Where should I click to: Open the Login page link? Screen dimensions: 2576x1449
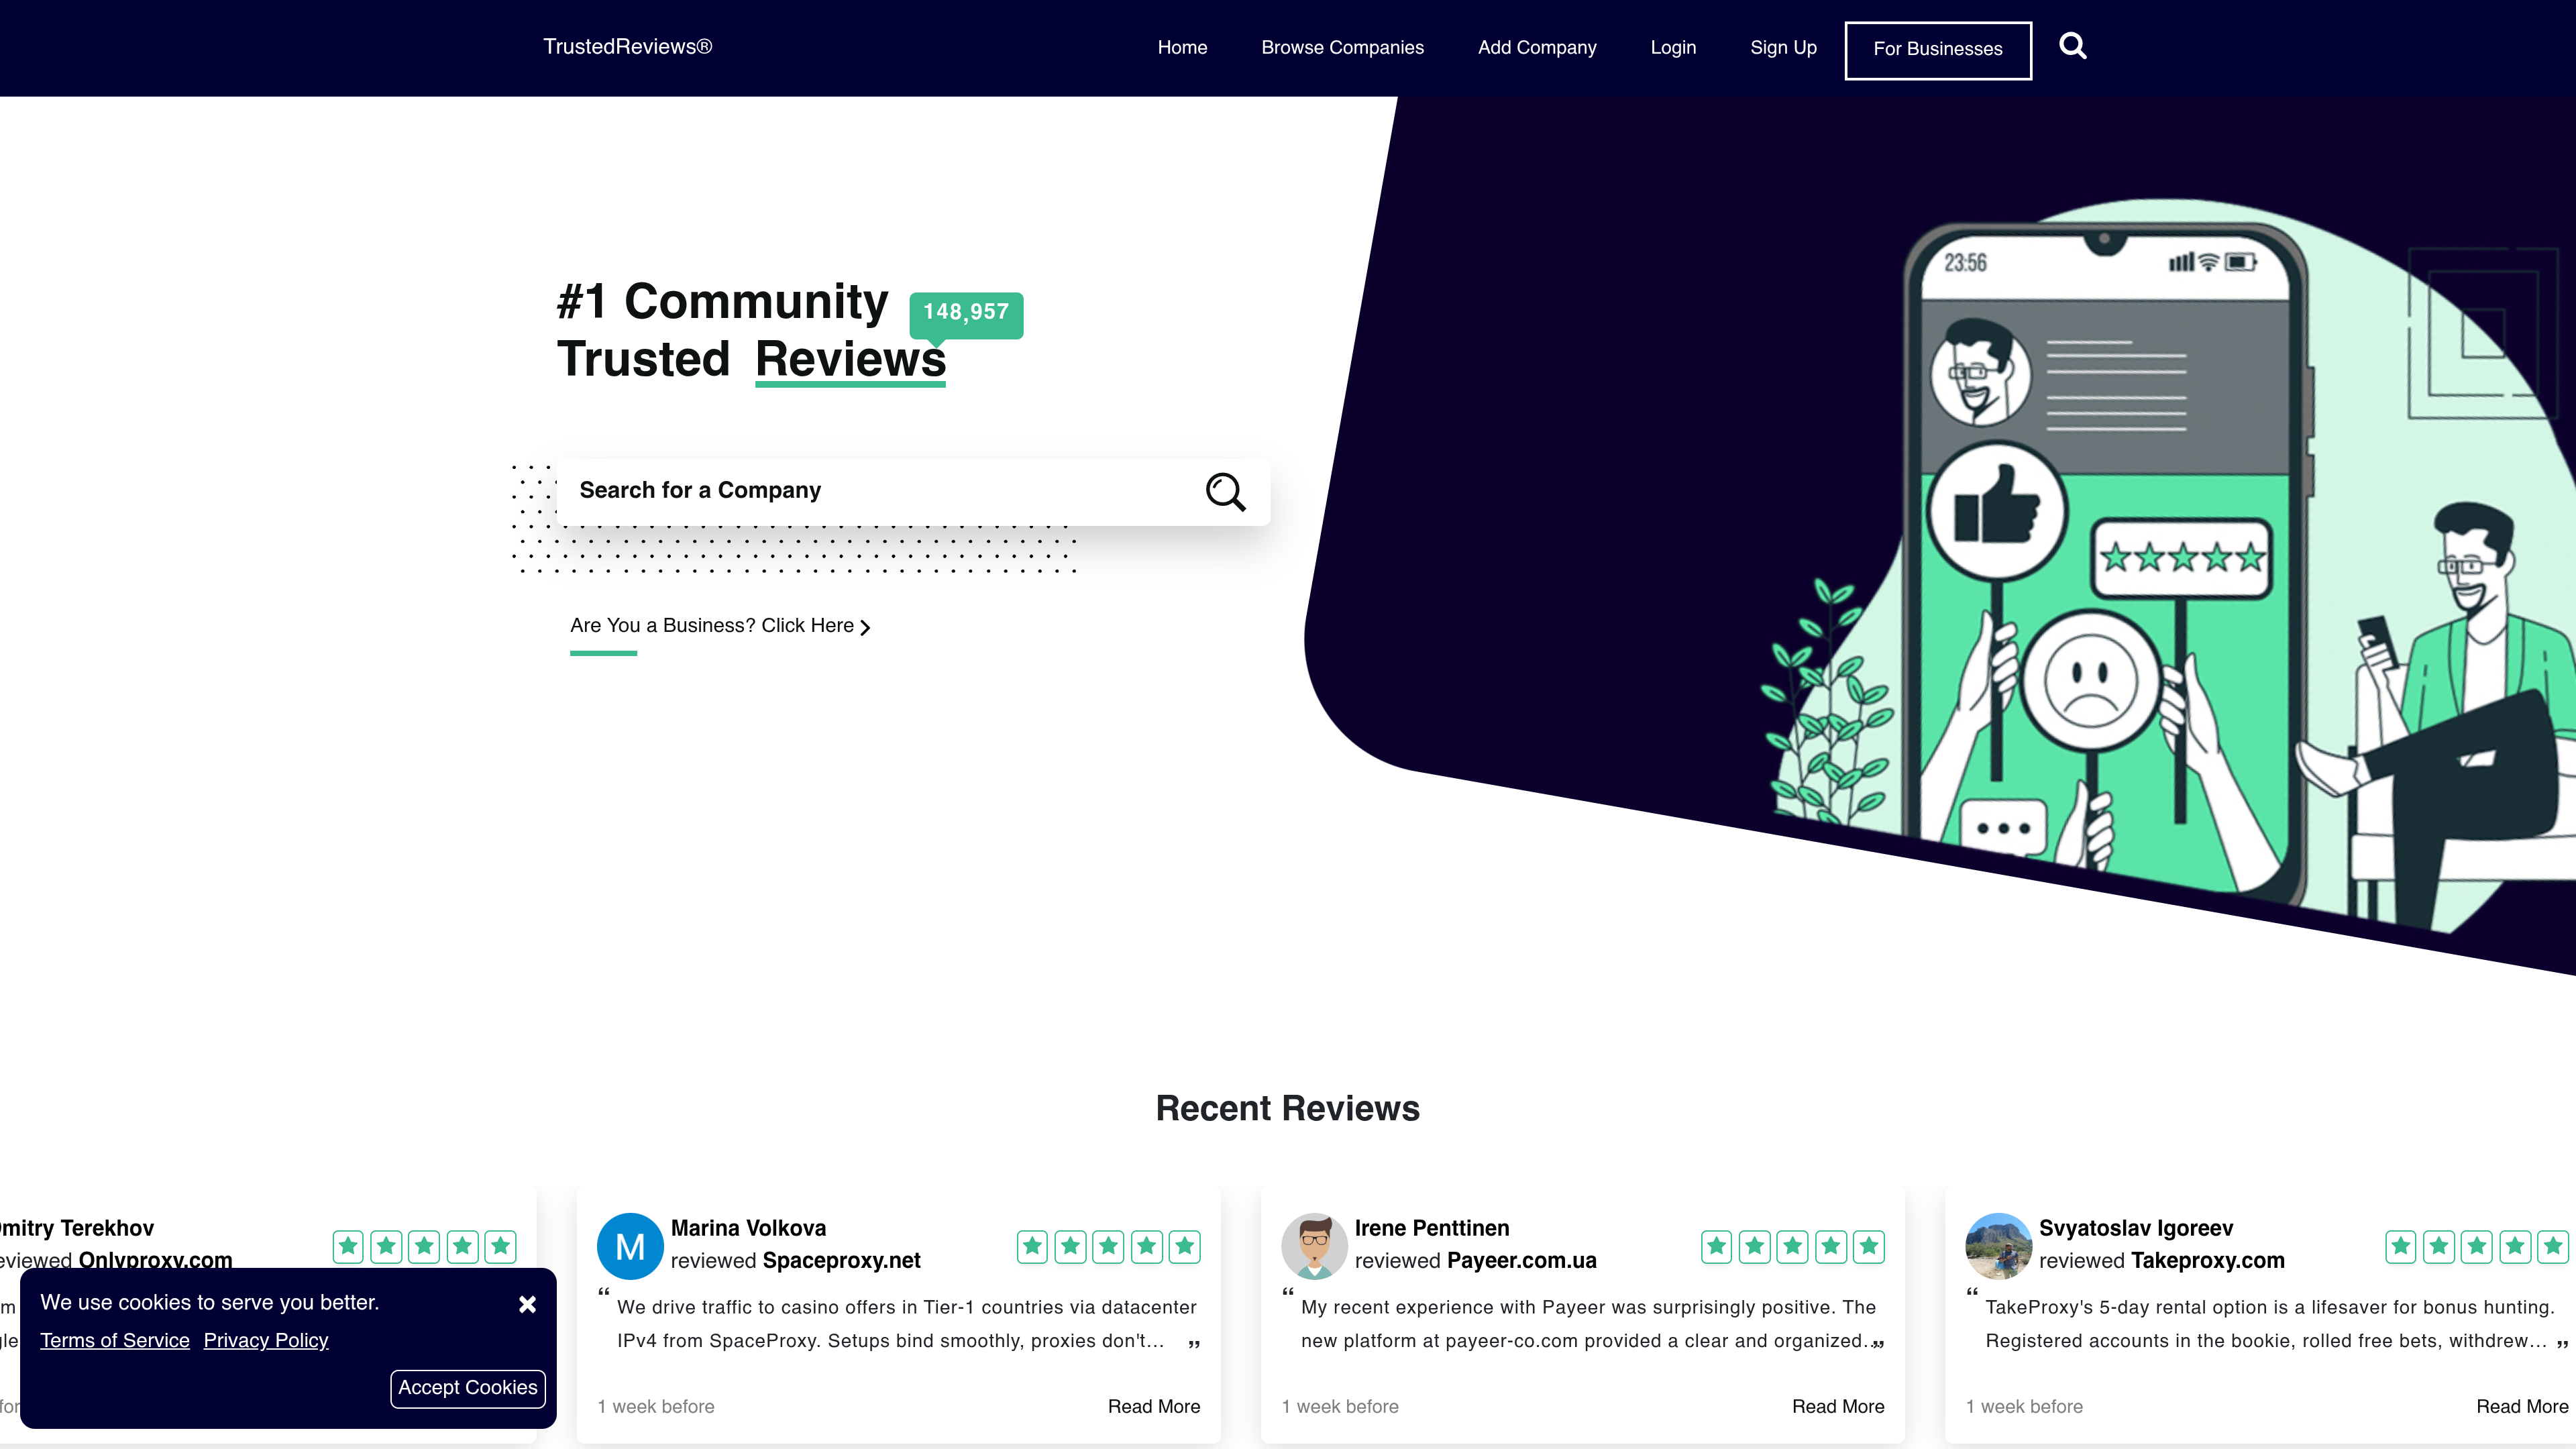click(x=1673, y=47)
